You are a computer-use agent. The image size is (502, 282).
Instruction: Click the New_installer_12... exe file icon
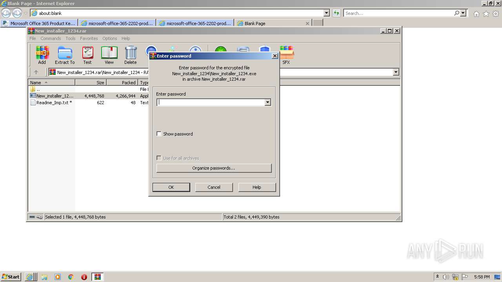point(33,96)
